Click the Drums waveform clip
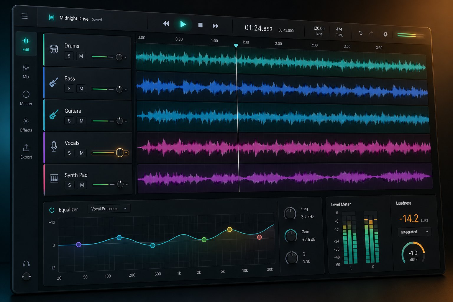The height and width of the screenshot is (302, 453). pos(281,61)
